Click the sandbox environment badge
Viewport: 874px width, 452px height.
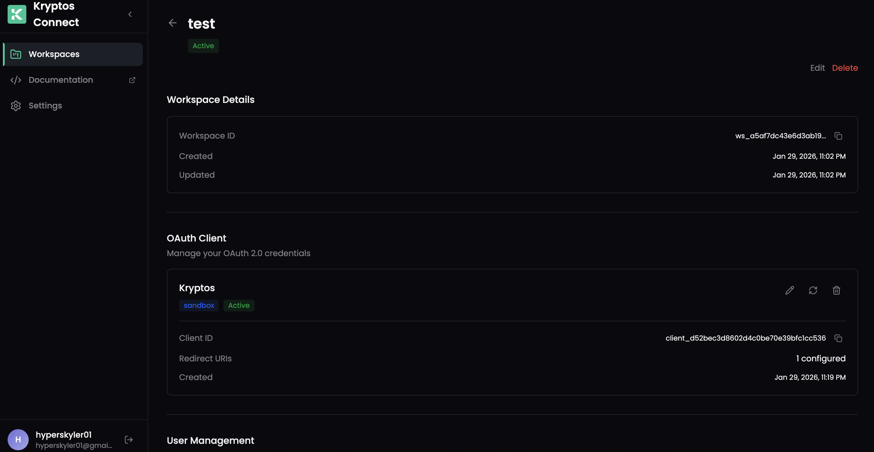[x=198, y=305]
